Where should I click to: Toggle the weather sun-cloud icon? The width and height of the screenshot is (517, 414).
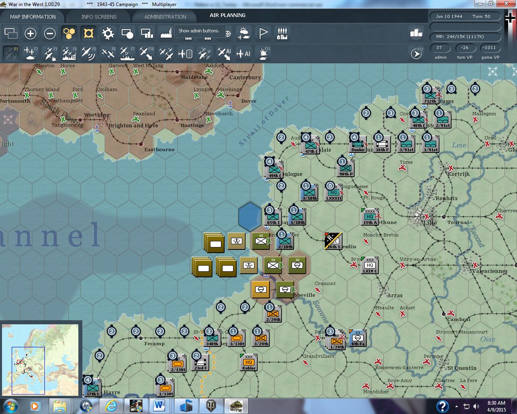tap(244, 33)
